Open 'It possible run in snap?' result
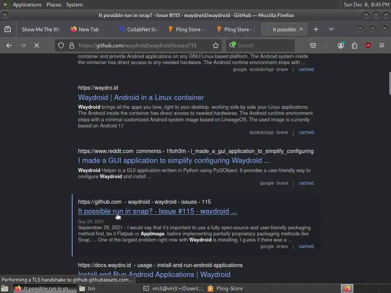Screen dimensions: 391x293 pyautogui.click(x=157, y=211)
